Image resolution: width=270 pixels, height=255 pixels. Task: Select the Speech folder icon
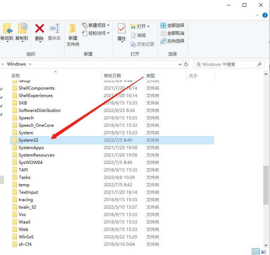[x=15, y=118]
